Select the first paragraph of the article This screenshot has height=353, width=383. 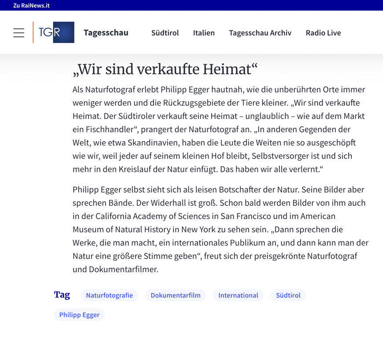point(218,129)
